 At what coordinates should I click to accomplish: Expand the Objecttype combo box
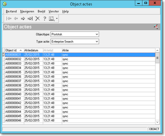(x=97, y=34)
